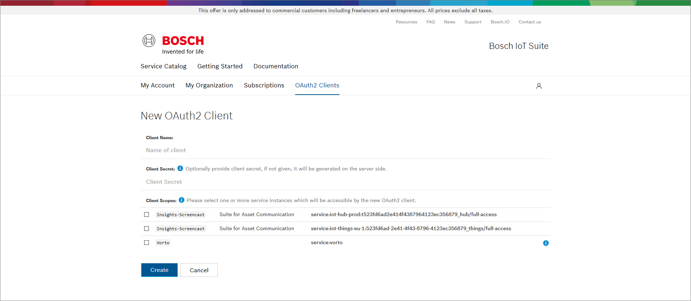Open the Documentation menu
The height and width of the screenshot is (301, 691).
276,66
